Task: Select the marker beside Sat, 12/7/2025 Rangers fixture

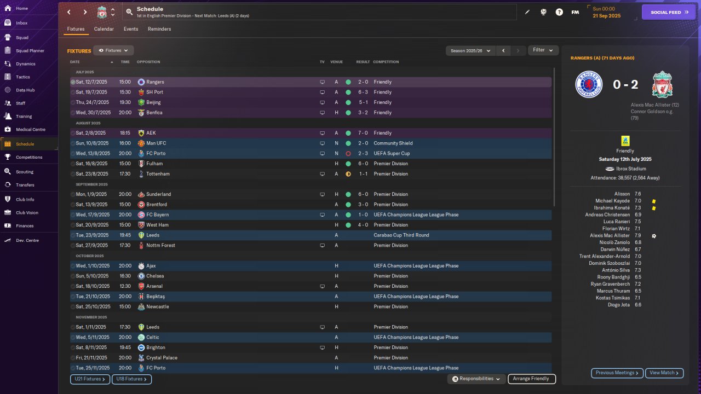Action: (x=73, y=82)
